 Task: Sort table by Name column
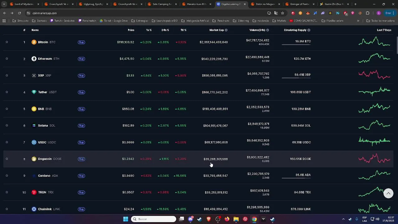35,30
